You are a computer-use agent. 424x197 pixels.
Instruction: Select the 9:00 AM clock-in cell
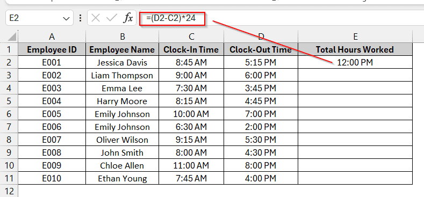191,75
